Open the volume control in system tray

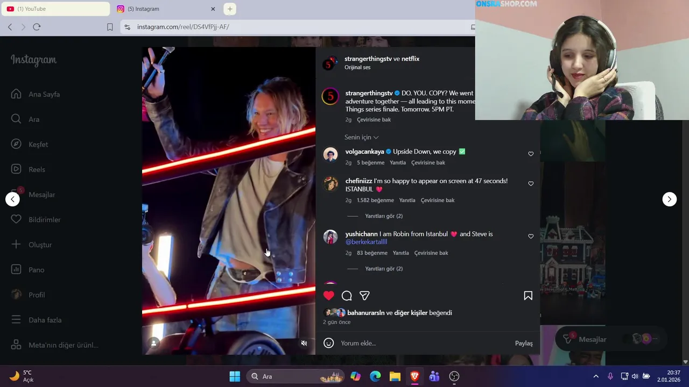tap(635, 376)
